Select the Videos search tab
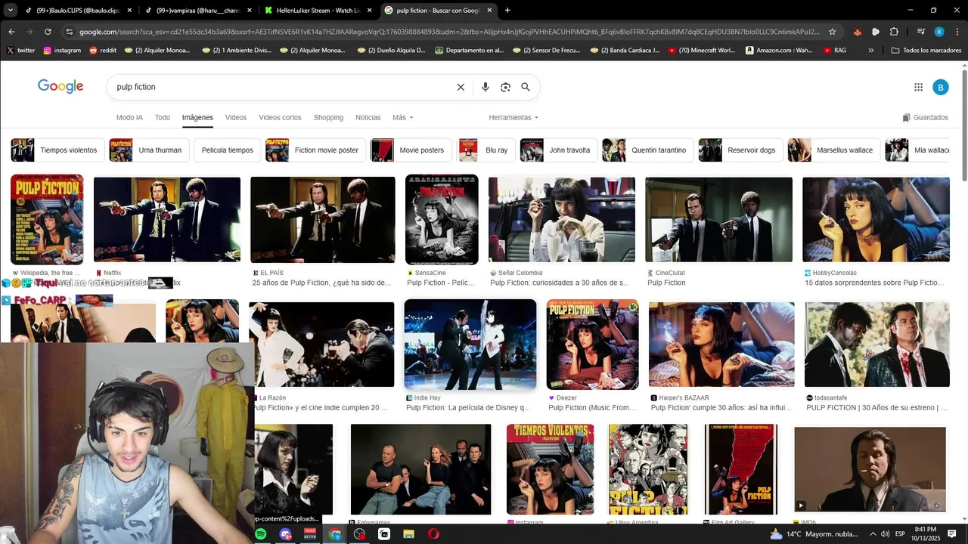This screenshot has width=968, height=544. tap(236, 118)
